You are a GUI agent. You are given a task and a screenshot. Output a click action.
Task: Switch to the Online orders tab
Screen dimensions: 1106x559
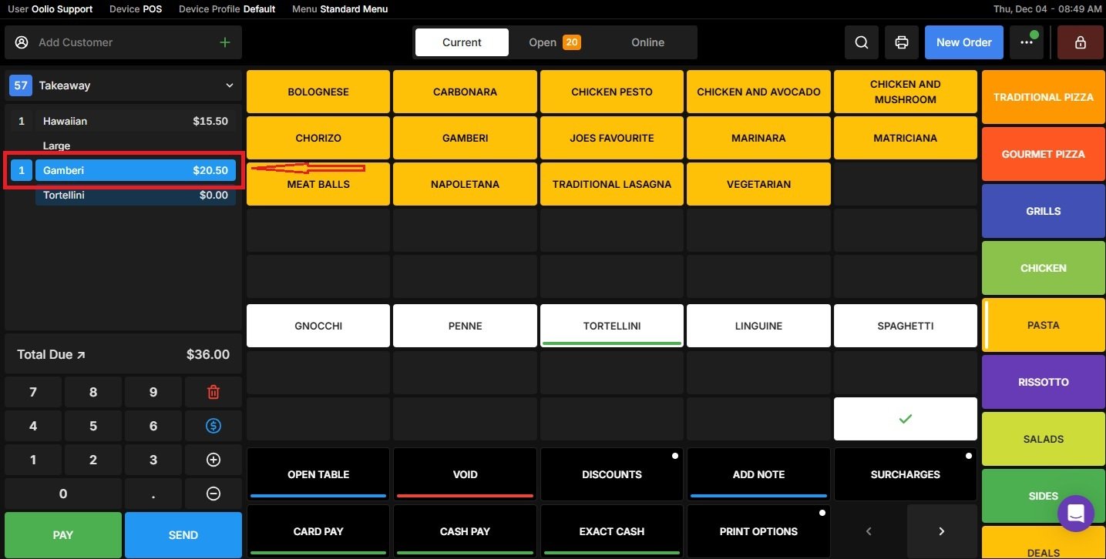pos(647,42)
